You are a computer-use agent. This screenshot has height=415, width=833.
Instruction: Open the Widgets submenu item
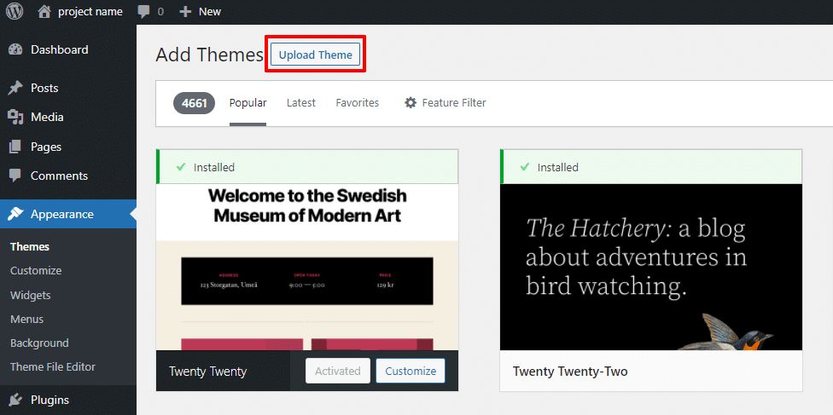[x=30, y=295]
